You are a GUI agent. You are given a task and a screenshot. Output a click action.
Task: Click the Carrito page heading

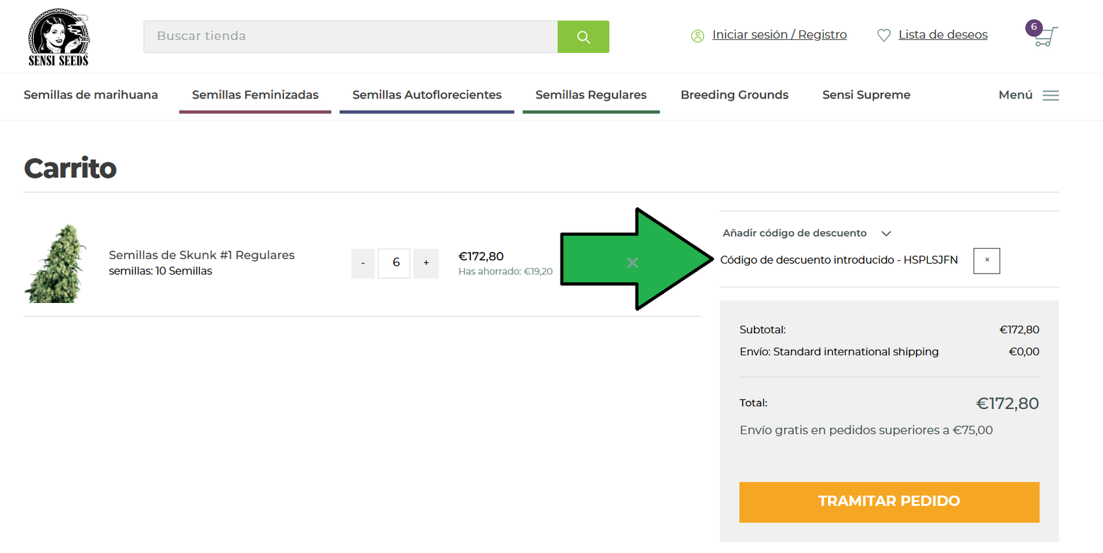coord(70,168)
